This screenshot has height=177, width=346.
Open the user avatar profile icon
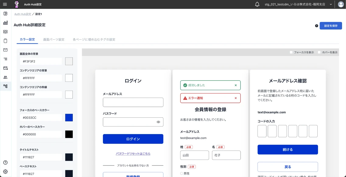341,4
